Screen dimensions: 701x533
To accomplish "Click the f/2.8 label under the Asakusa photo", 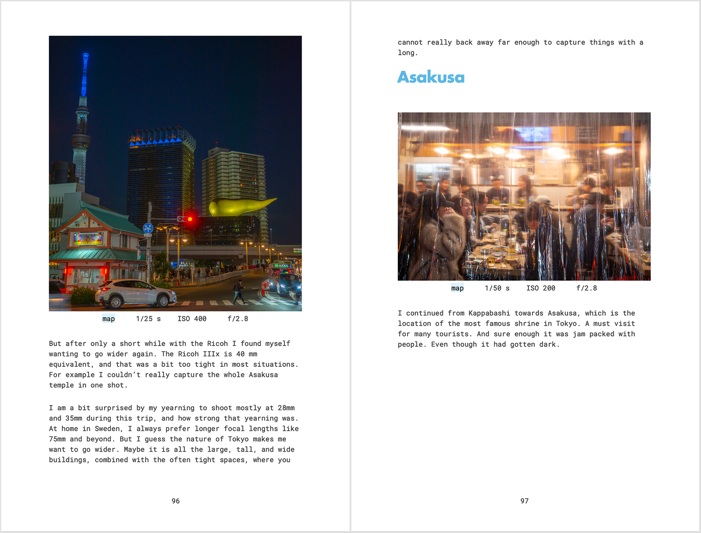I will 587,288.
